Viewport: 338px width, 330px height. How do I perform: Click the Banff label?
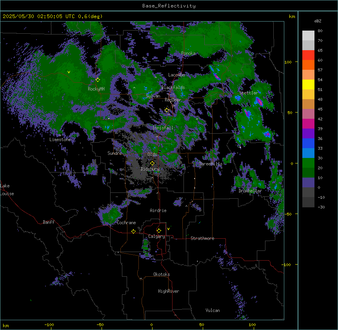point(49,222)
